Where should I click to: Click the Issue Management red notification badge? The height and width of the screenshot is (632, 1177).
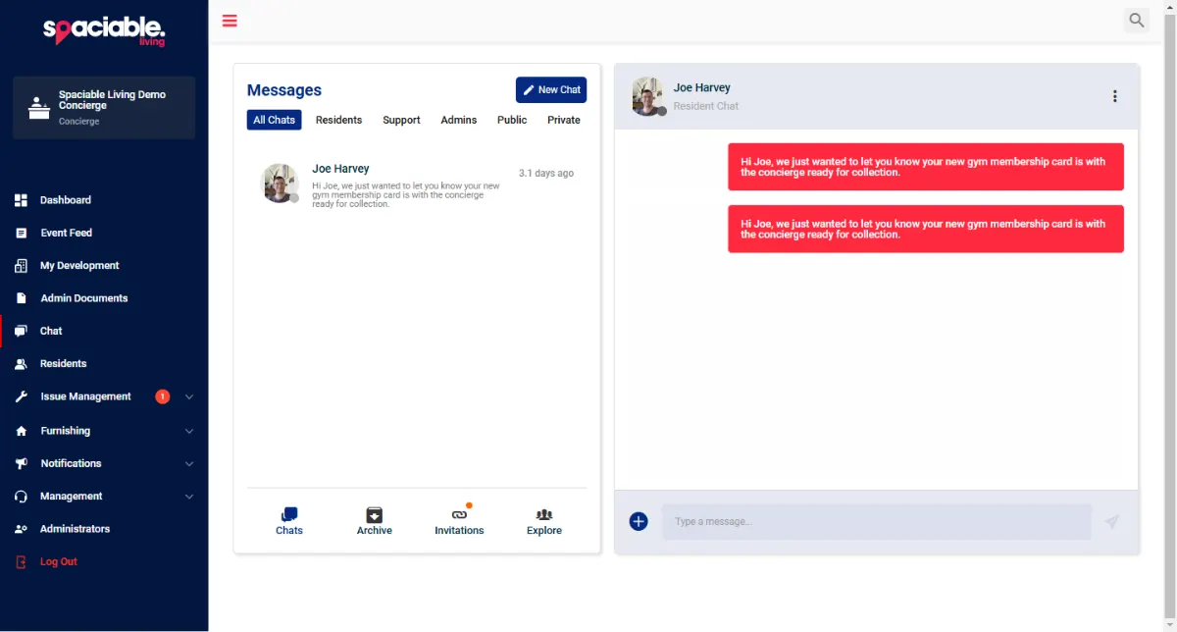pyautogui.click(x=163, y=396)
